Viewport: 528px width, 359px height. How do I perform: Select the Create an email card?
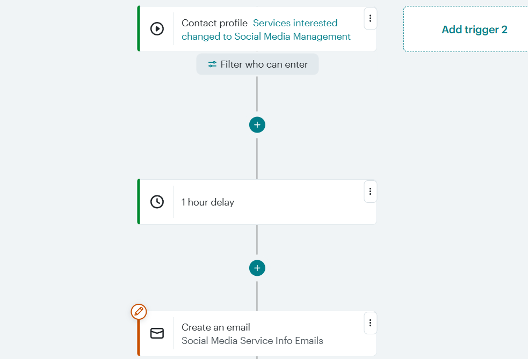(257, 333)
